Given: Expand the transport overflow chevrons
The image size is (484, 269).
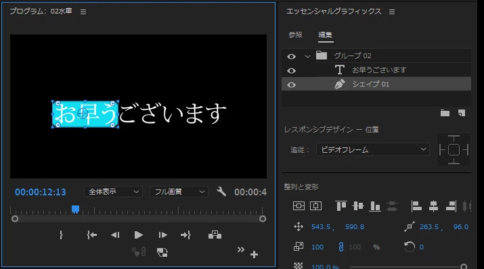Looking at the screenshot, I should click(x=241, y=249).
